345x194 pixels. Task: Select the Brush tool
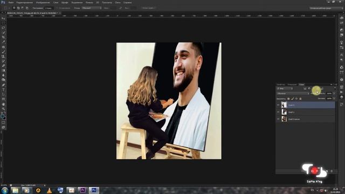tap(3, 52)
